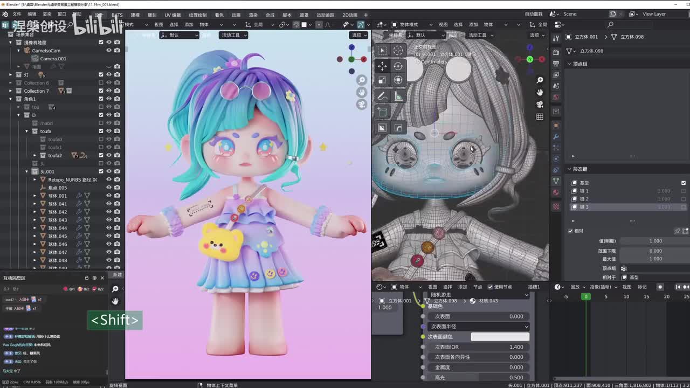This screenshot has height=388, width=690.
Task: Select the Measure ruler tool
Action: click(x=398, y=96)
